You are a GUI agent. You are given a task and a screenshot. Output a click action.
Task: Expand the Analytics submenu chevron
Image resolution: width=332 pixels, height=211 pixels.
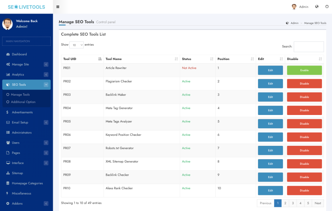tap(46, 75)
